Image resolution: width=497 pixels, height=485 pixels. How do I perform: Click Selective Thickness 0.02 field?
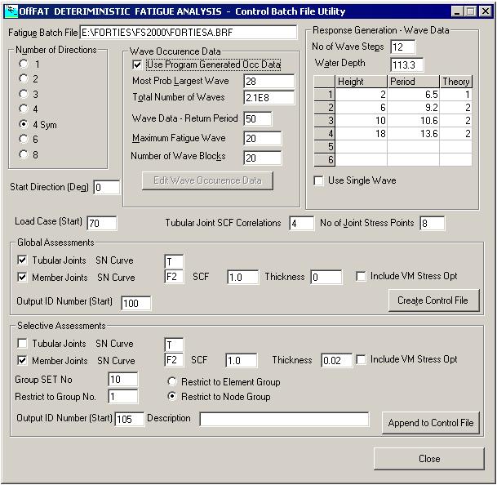click(336, 361)
